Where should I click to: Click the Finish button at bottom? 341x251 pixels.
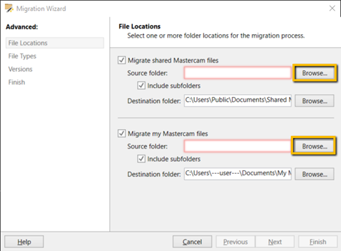(x=318, y=242)
